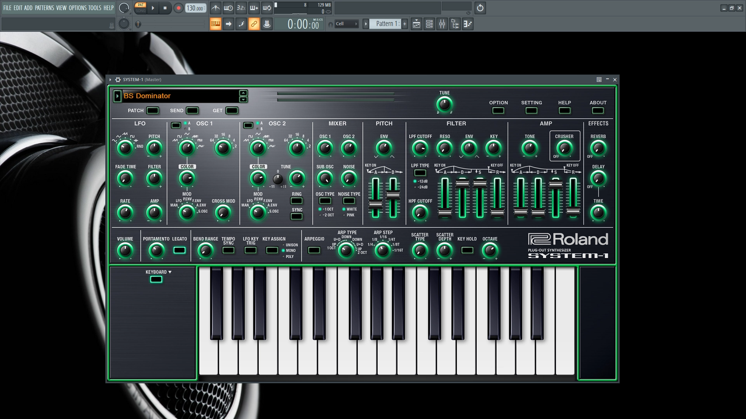Stop playback with the stop button

pos(165,8)
